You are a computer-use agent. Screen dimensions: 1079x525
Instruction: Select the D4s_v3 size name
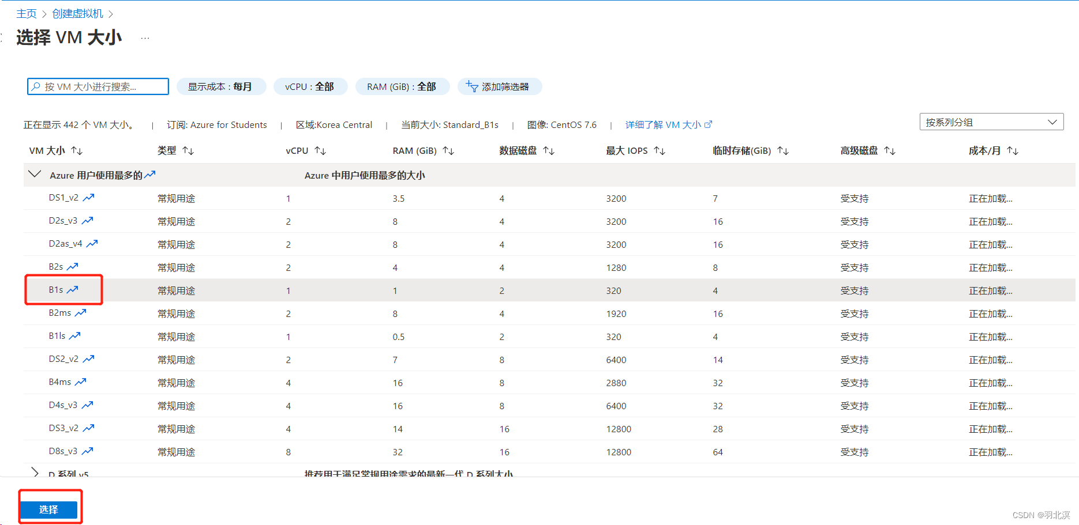pos(63,405)
